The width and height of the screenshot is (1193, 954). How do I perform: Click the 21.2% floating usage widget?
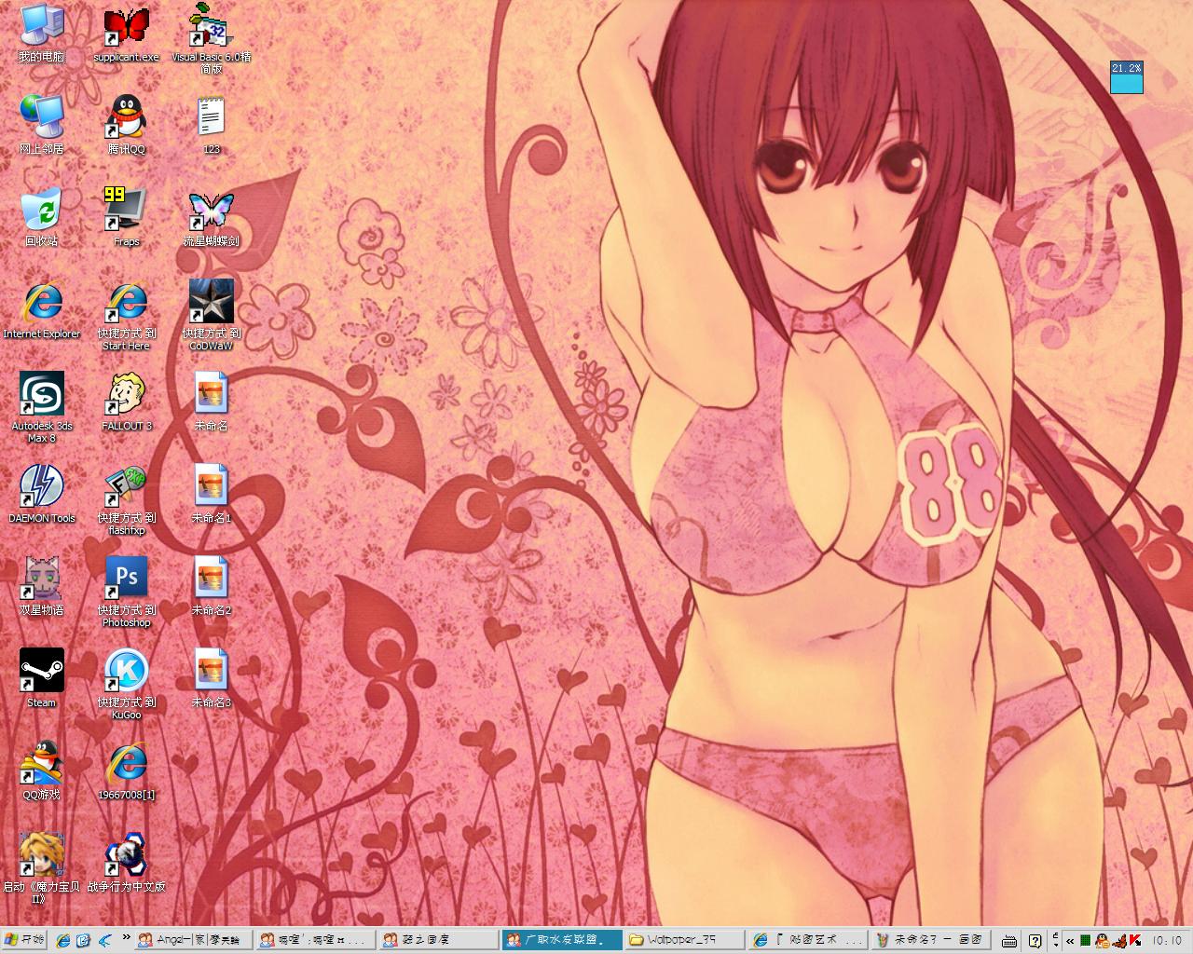[x=1126, y=76]
